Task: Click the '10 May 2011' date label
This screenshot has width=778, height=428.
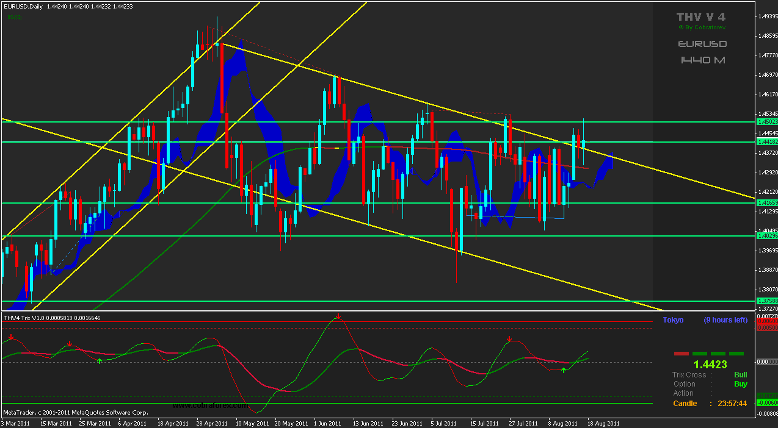Action: [x=252, y=423]
